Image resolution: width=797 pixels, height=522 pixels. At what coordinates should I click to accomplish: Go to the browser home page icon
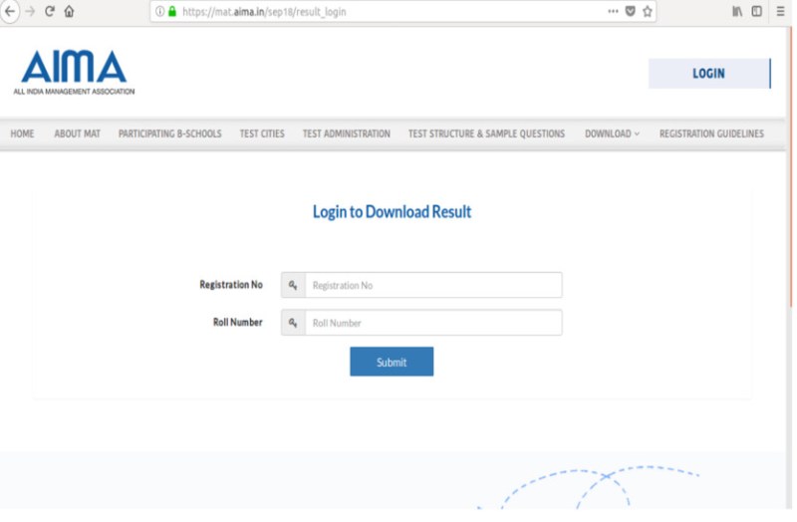pyautogui.click(x=69, y=12)
